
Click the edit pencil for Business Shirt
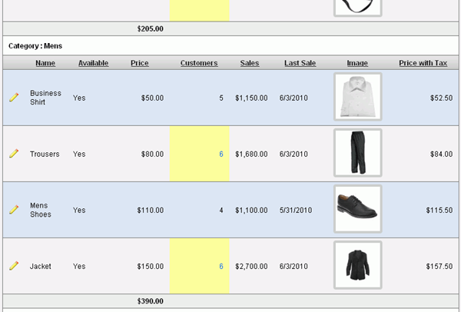click(14, 98)
